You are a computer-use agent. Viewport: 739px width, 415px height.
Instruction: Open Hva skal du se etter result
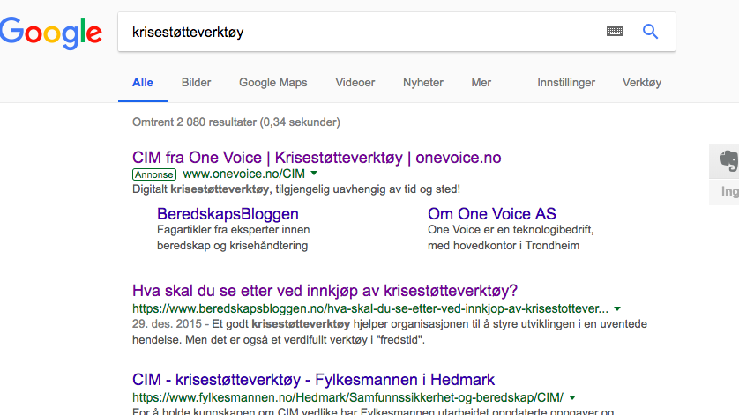[x=325, y=291]
